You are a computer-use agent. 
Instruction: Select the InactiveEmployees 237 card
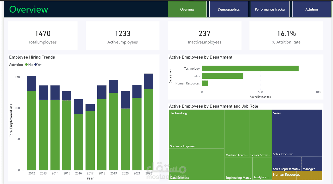(x=205, y=36)
